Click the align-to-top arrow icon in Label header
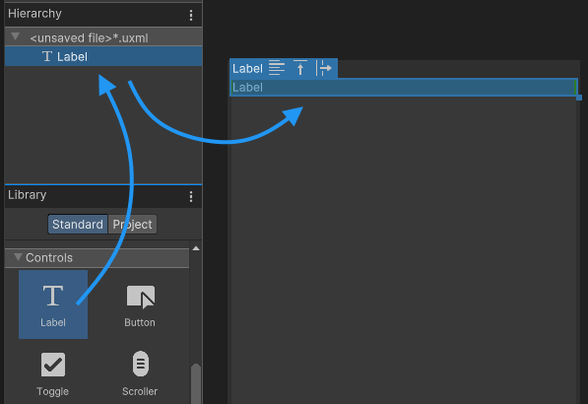588x404 pixels. (x=300, y=68)
